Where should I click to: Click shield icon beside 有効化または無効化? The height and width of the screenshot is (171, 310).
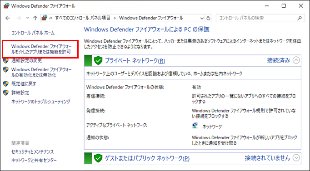(x=6, y=69)
